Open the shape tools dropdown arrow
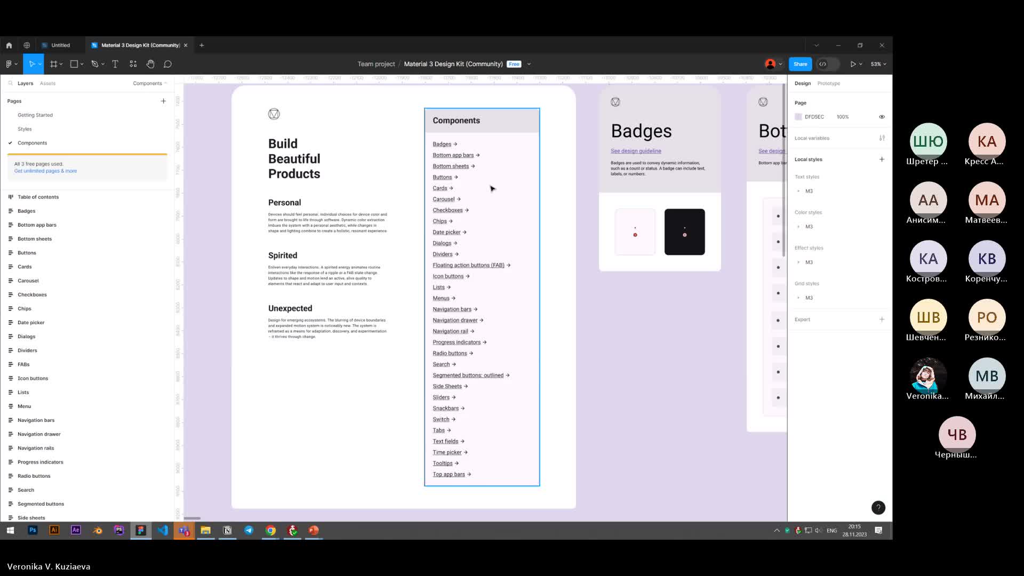Viewport: 1024px width, 576px height. (82, 65)
